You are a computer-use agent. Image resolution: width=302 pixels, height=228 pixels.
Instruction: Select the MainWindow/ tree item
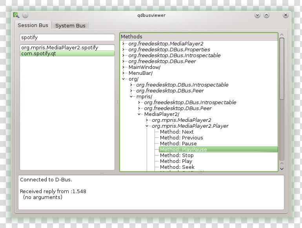144,67
